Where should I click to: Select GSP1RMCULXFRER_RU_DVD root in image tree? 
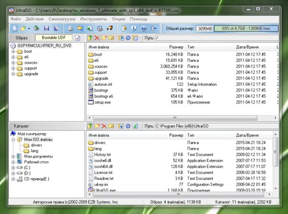pos(44,45)
